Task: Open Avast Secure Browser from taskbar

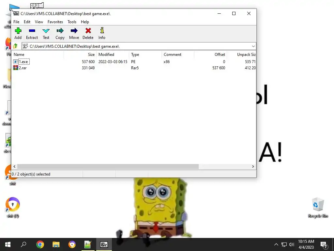Action: tap(72, 244)
